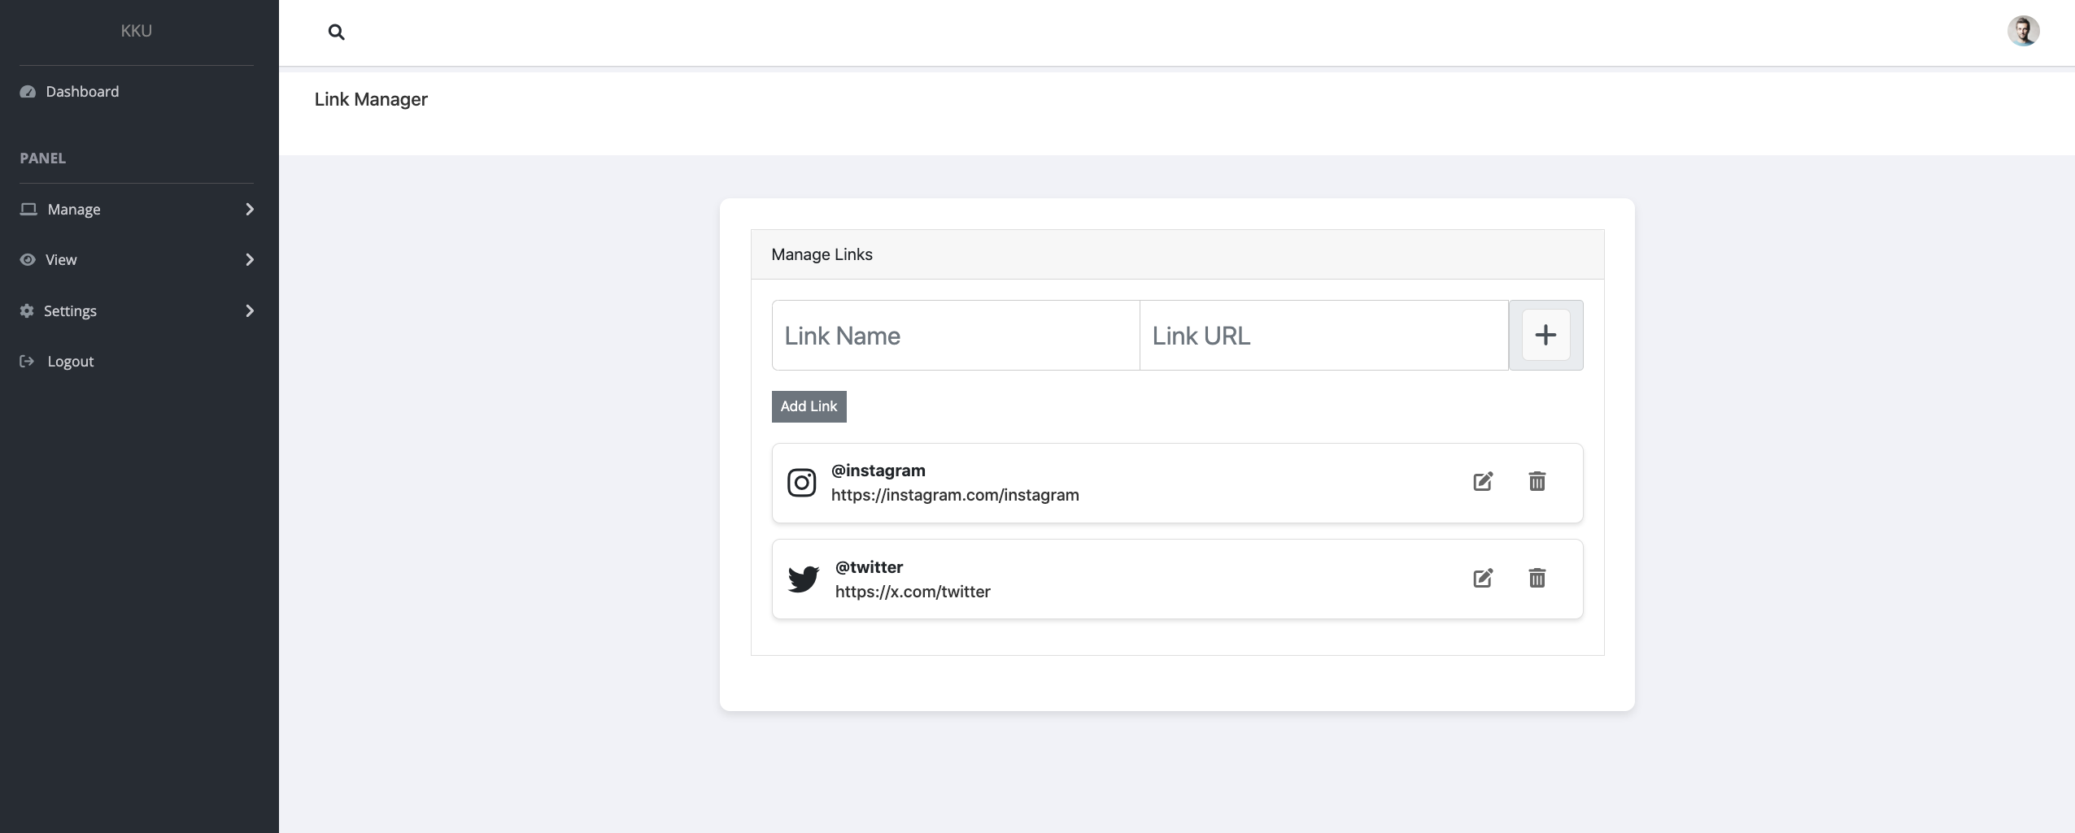Delete the @instagram link

(1537, 482)
